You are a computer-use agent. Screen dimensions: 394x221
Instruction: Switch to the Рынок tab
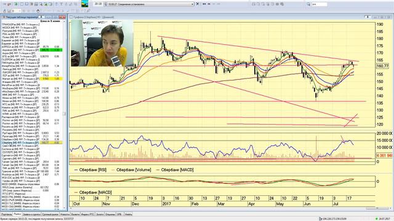point(17,214)
